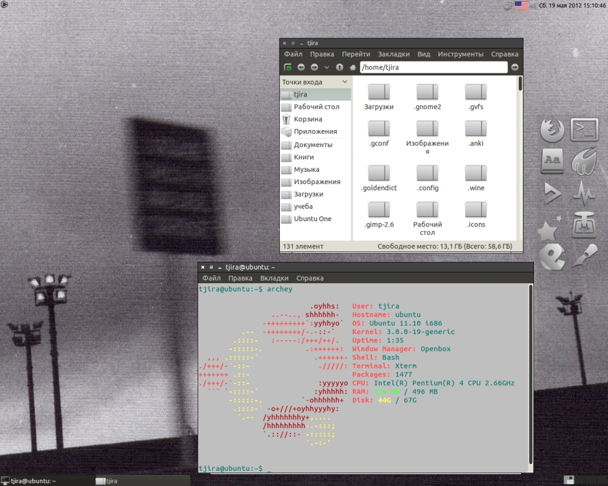Image resolution: width=608 pixels, height=486 pixels.
Task: Open Правка menu in terminal window
Action: coord(240,278)
